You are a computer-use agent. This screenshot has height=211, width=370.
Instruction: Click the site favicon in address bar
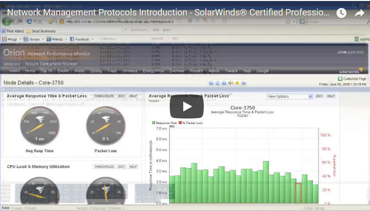pos(62,21)
